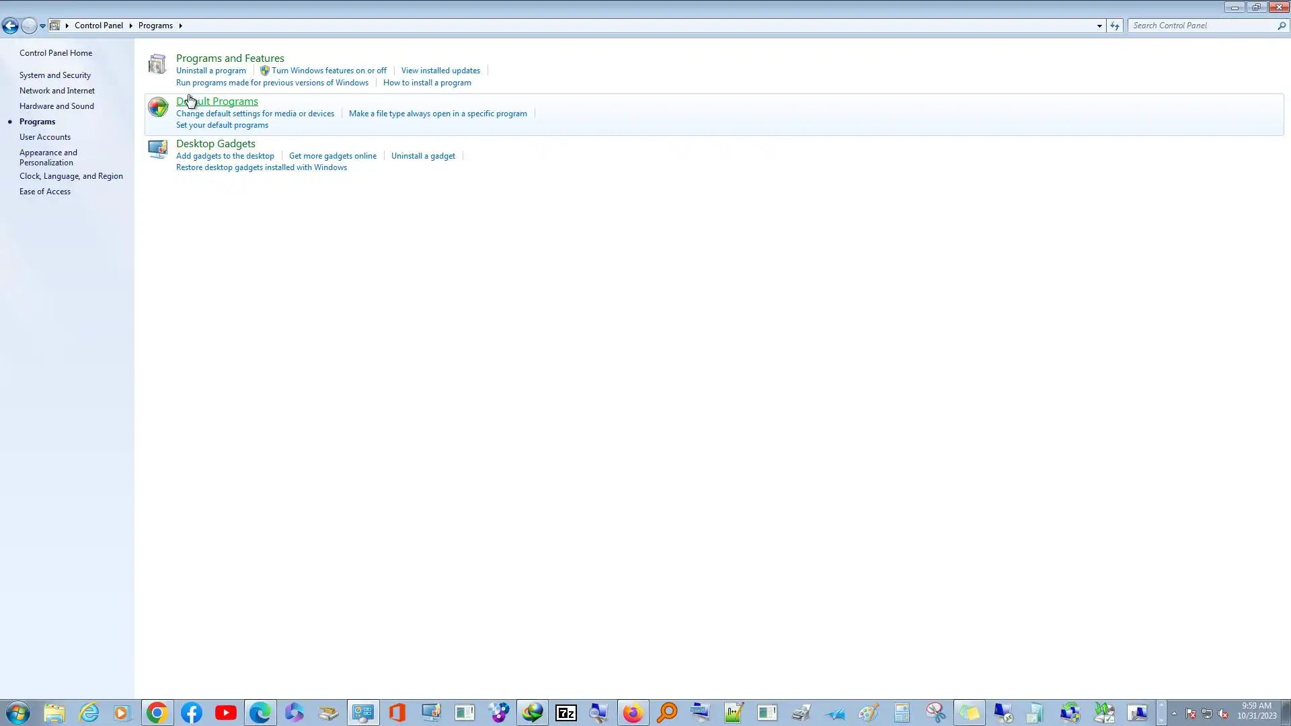
Task: Click the Search Control Panel field
Action: pos(1202,26)
